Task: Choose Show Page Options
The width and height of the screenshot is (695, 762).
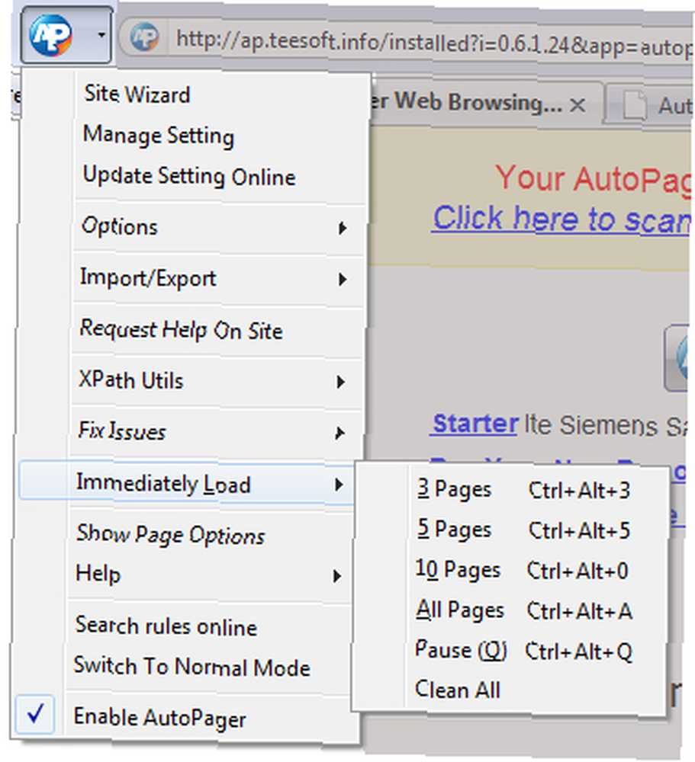Action: [x=170, y=535]
